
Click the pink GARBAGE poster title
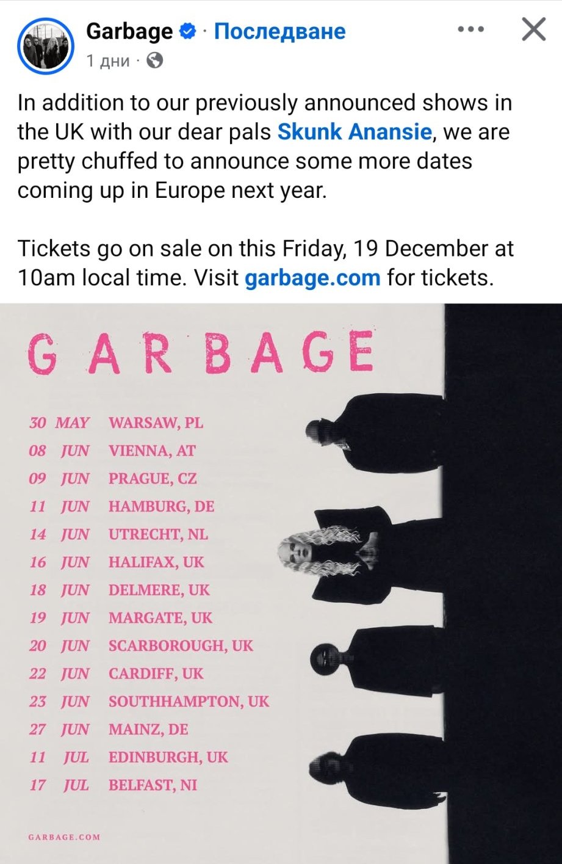tap(200, 353)
